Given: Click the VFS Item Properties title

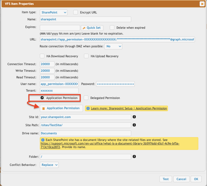Looking at the screenshot, I should tap(19, 4).
